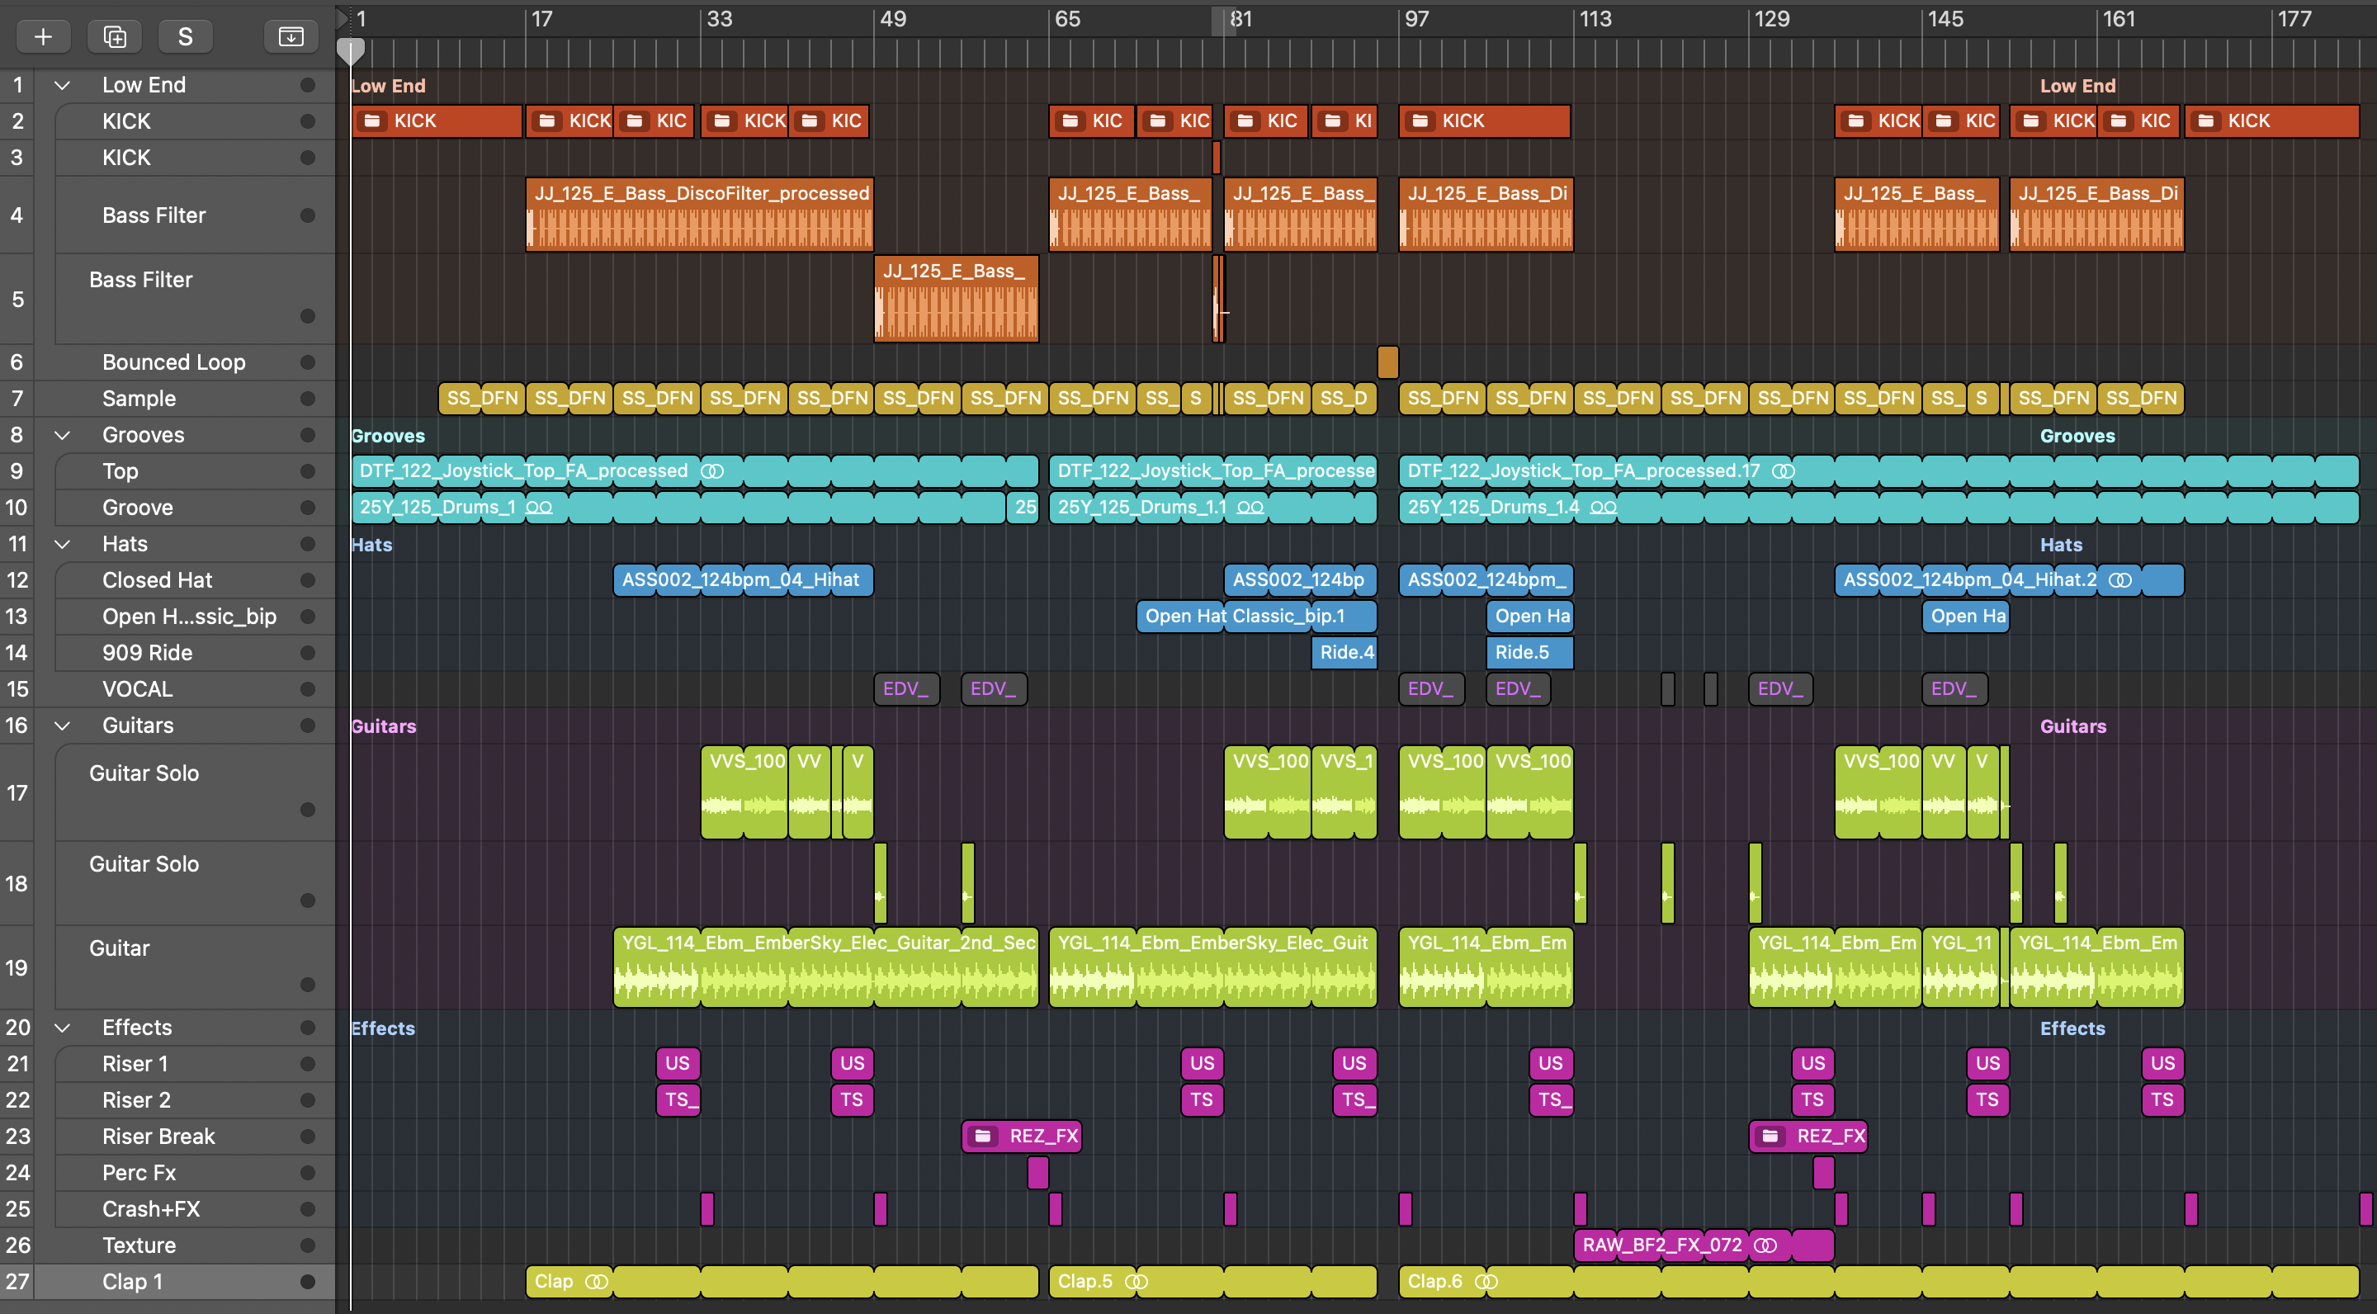Click the first US riser region

(x=678, y=1063)
